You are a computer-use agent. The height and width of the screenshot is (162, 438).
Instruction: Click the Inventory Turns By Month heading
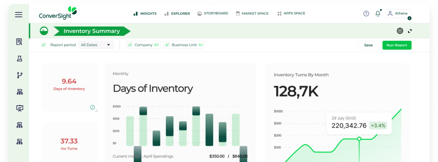click(301, 75)
